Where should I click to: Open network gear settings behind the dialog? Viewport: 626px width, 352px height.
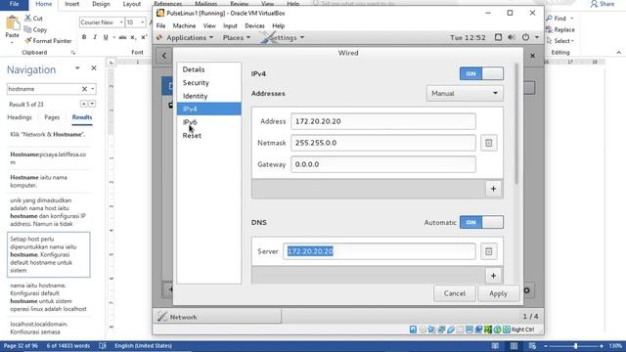click(527, 290)
